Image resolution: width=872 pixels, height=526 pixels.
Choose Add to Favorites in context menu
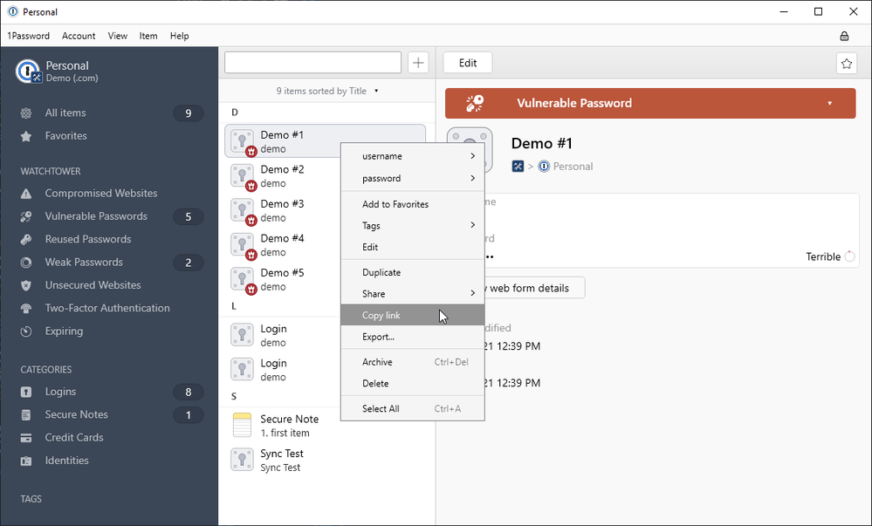(413, 204)
